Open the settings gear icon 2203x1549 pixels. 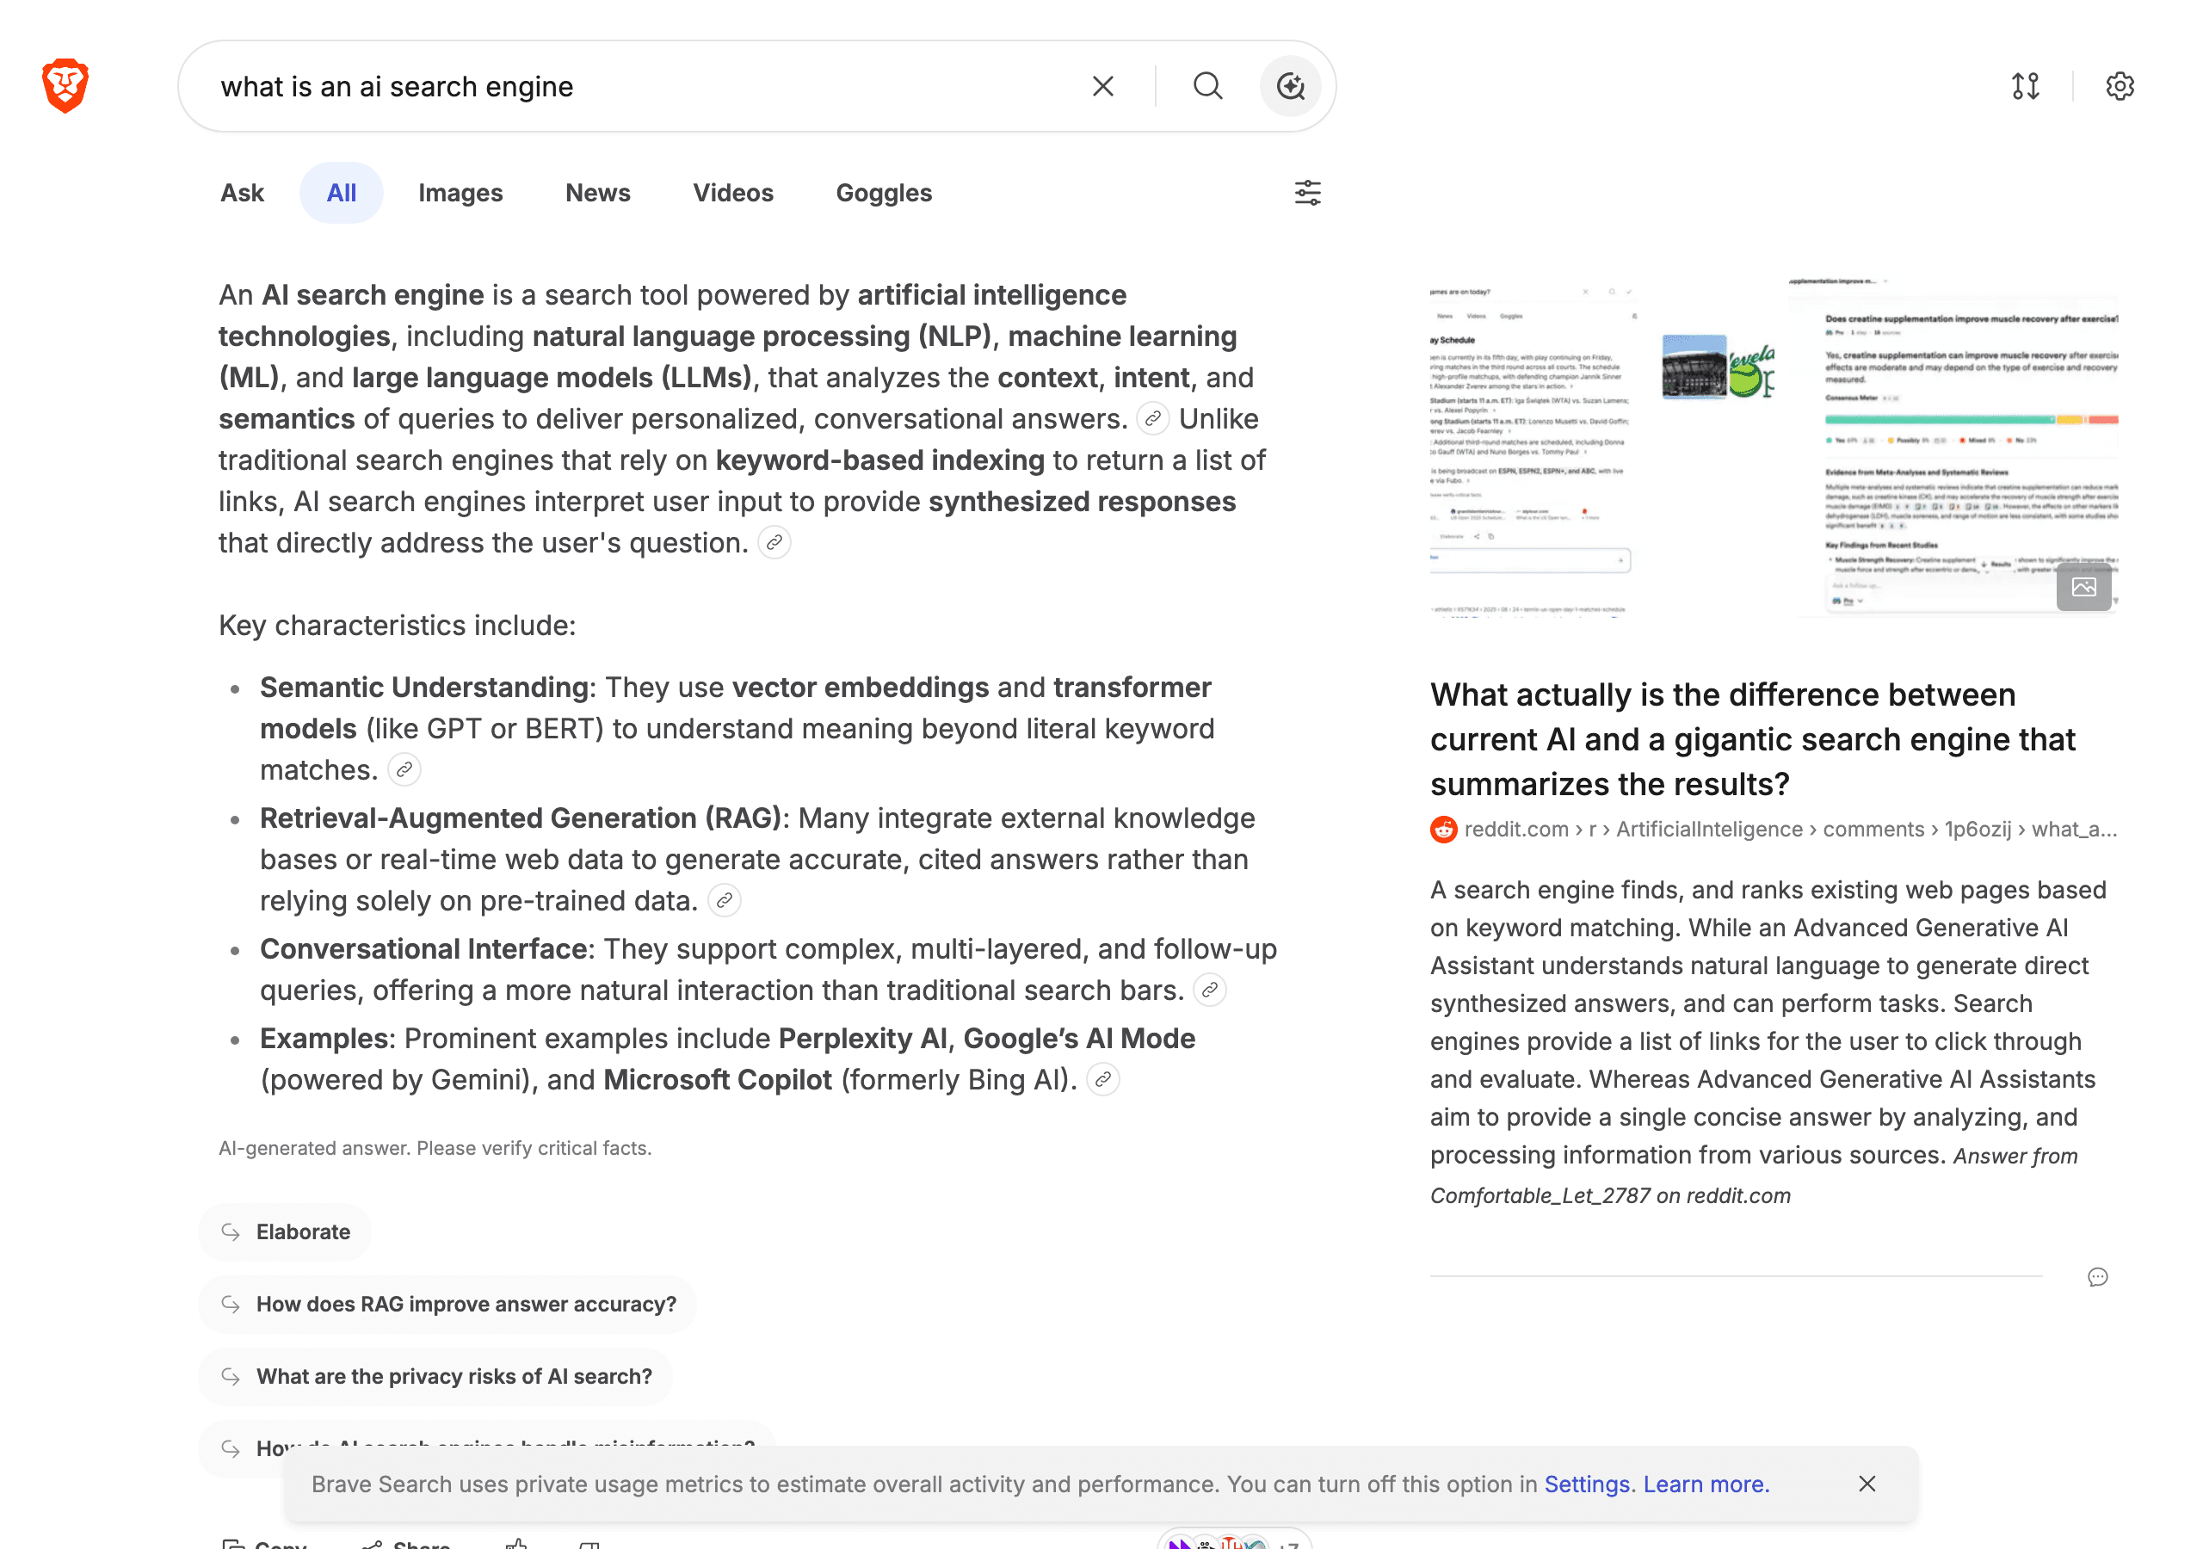(x=2119, y=86)
